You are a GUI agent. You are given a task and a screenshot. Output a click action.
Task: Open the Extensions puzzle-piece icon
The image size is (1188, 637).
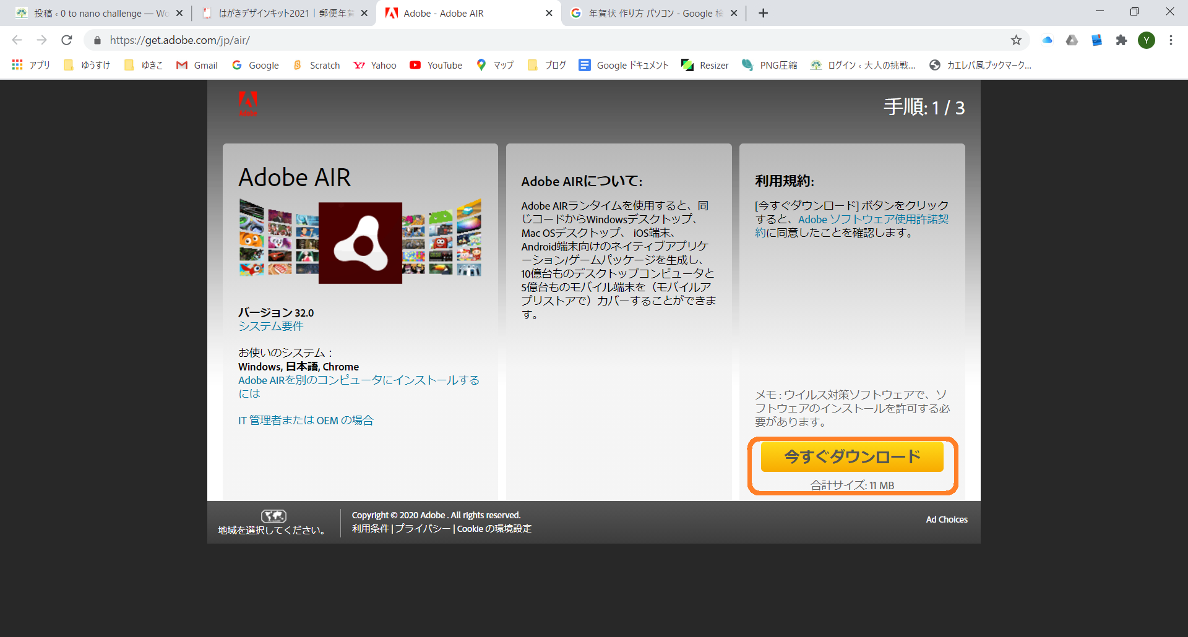(x=1121, y=40)
